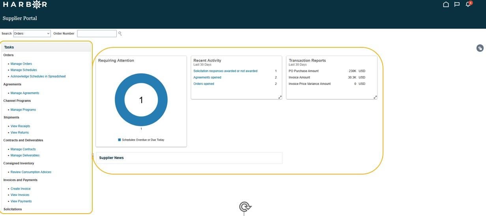Screen dimensions: 486x216
Task: Open Solicitation responses awarded or not awarded
Action: click(x=225, y=71)
